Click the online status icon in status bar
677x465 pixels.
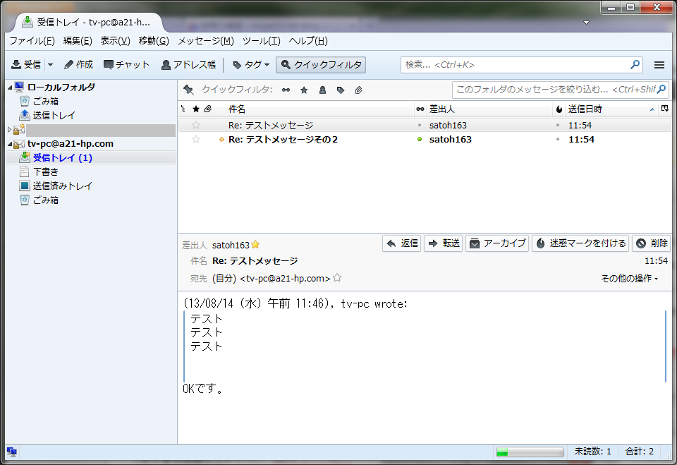[12, 452]
